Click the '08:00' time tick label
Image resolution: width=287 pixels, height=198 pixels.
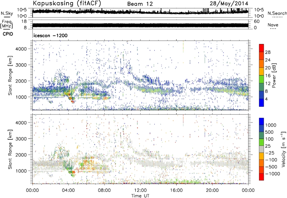104,190
